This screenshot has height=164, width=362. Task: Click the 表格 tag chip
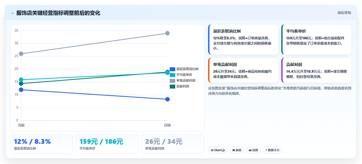click(x=237, y=150)
